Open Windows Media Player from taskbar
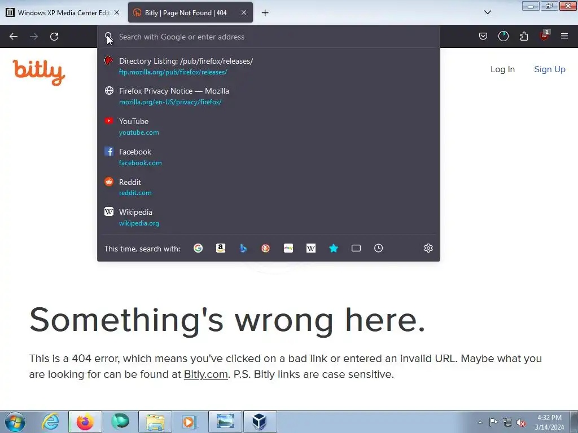This screenshot has width=578, height=433. coord(190,422)
